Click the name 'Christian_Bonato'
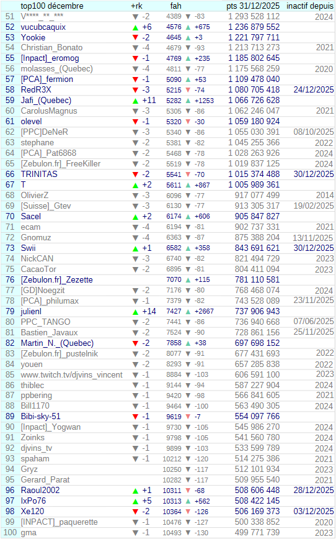Image resolution: width=336 pixels, height=539 pixels. click(x=51, y=48)
